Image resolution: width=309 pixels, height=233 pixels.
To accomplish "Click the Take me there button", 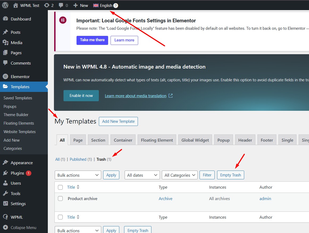I will click(x=92, y=40).
